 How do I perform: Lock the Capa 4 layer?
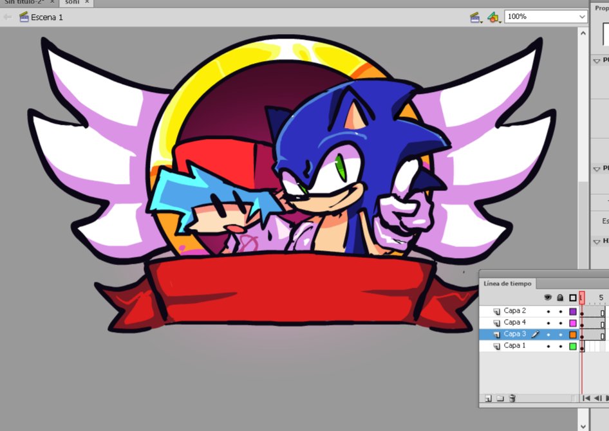click(561, 323)
